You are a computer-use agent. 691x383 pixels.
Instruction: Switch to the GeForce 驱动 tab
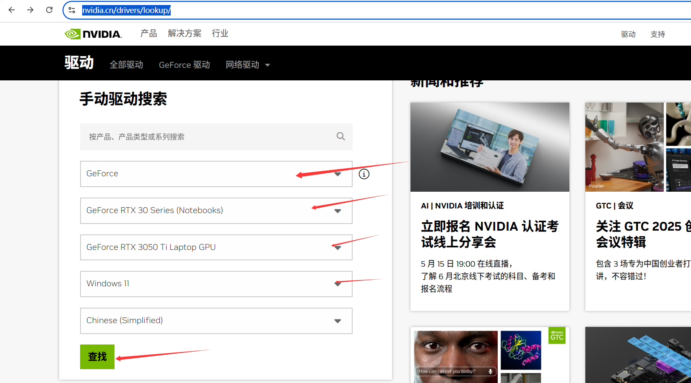[x=184, y=65]
